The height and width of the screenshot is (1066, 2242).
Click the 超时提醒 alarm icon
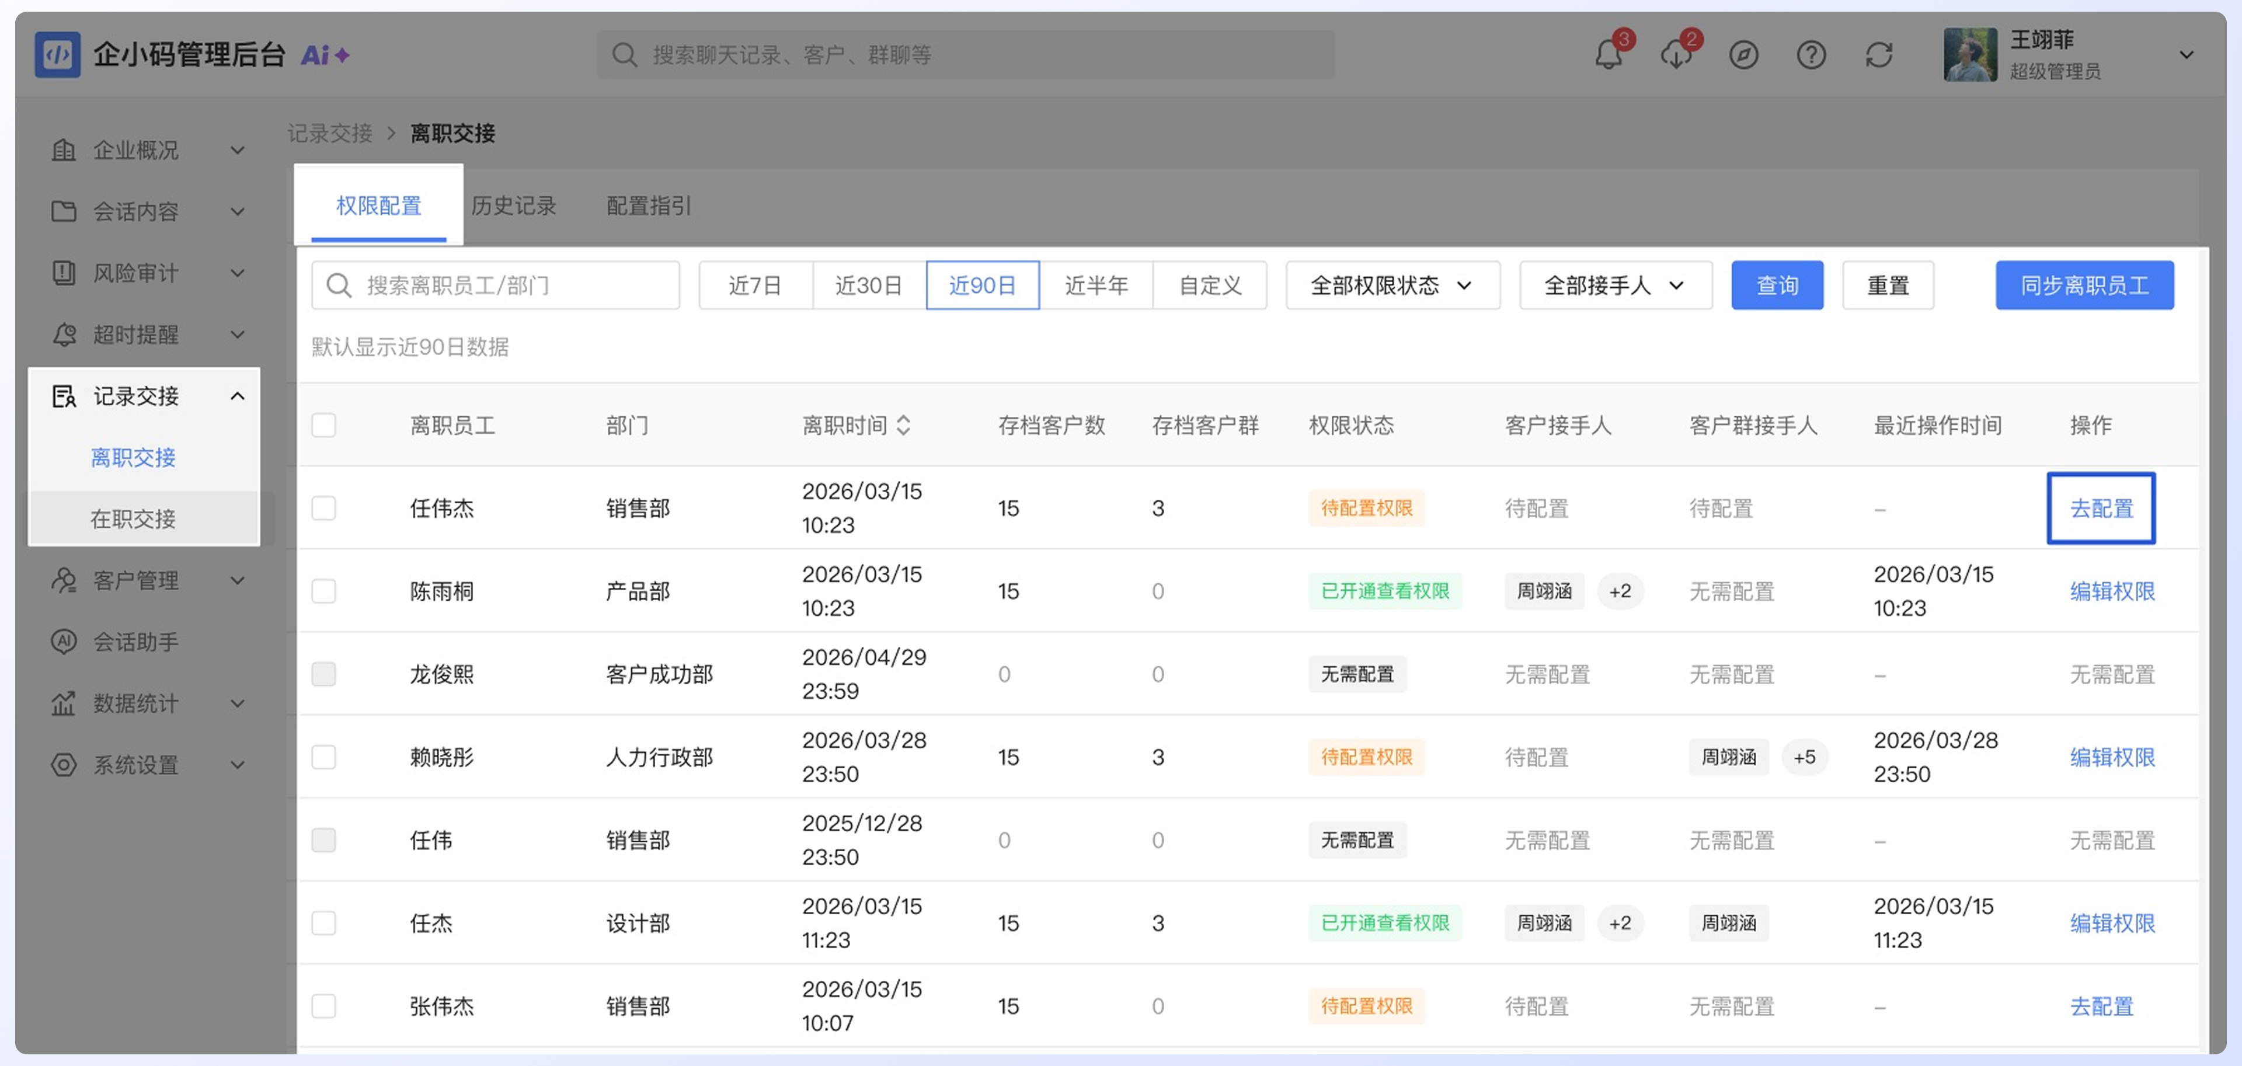(64, 335)
